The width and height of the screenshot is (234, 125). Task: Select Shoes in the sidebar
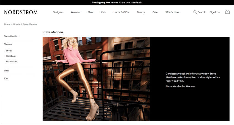9,51
